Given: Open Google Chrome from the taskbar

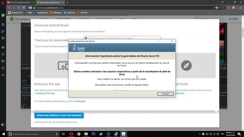Looking at the screenshot, I should (x=79, y=134).
